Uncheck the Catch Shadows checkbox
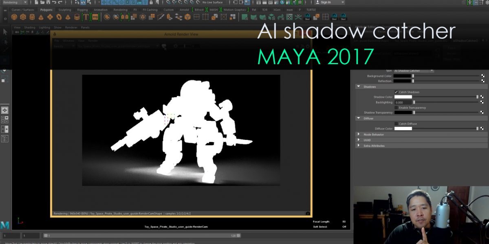489x244 pixels. 396,92
